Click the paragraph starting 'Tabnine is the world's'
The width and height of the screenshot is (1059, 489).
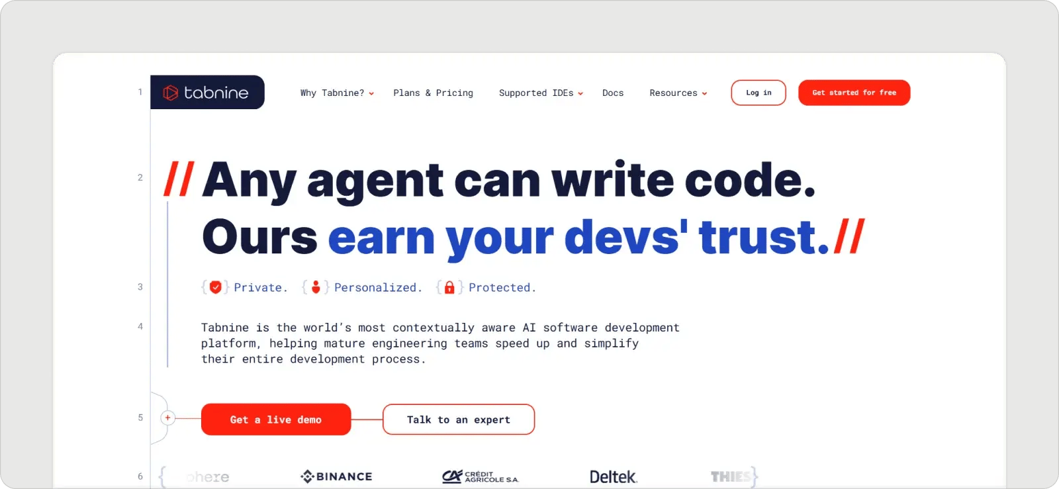[440, 343]
